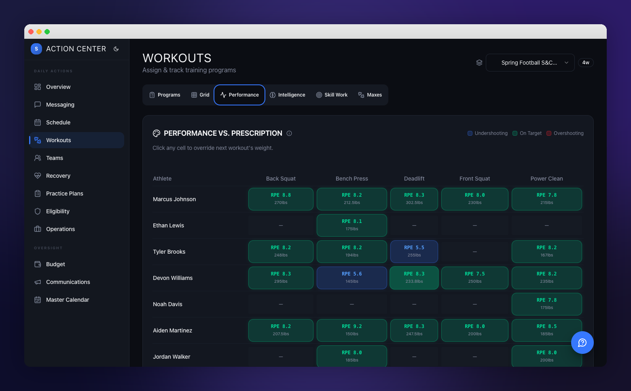This screenshot has height=391, width=631.
Task: Click Aiden Martinez Bench Press RPE 9.2 cell
Action: pyautogui.click(x=352, y=330)
